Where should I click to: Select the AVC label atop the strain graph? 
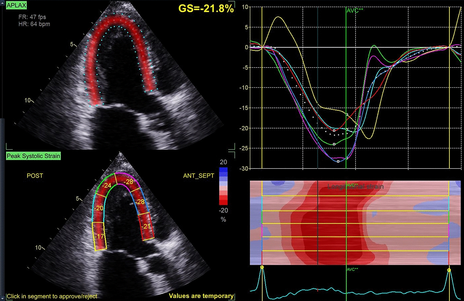[355, 10]
